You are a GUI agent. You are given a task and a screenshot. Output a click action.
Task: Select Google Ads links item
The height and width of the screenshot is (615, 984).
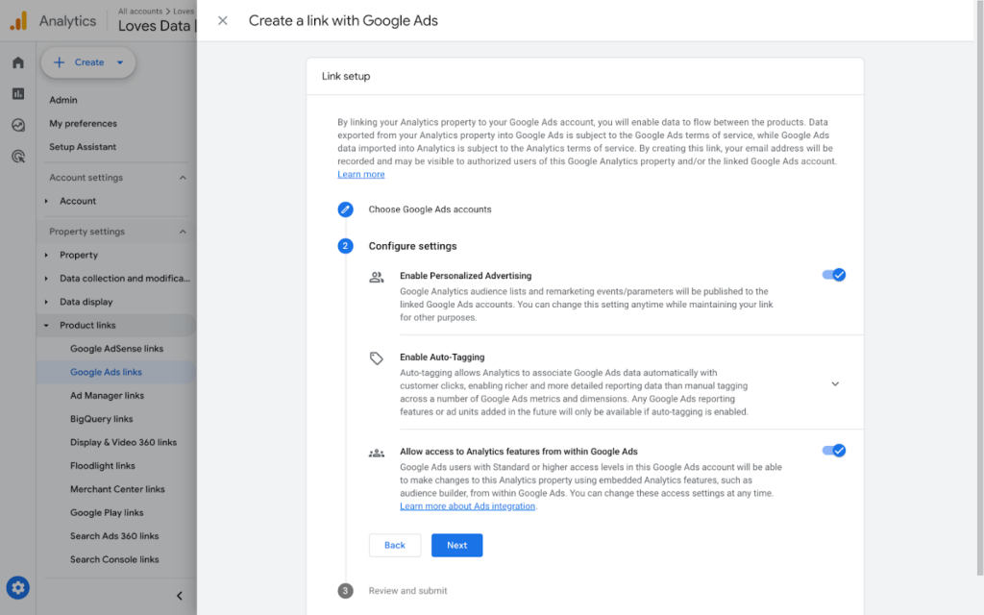(106, 372)
